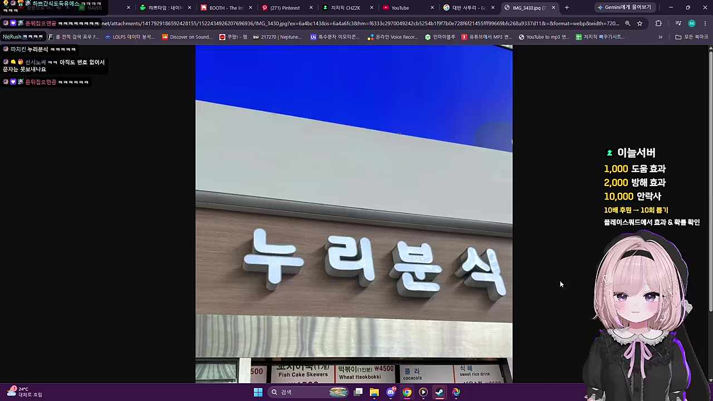Open the colorful swirl taskbar app
This screenshot has height=401, width=713.
pos(456,392)
